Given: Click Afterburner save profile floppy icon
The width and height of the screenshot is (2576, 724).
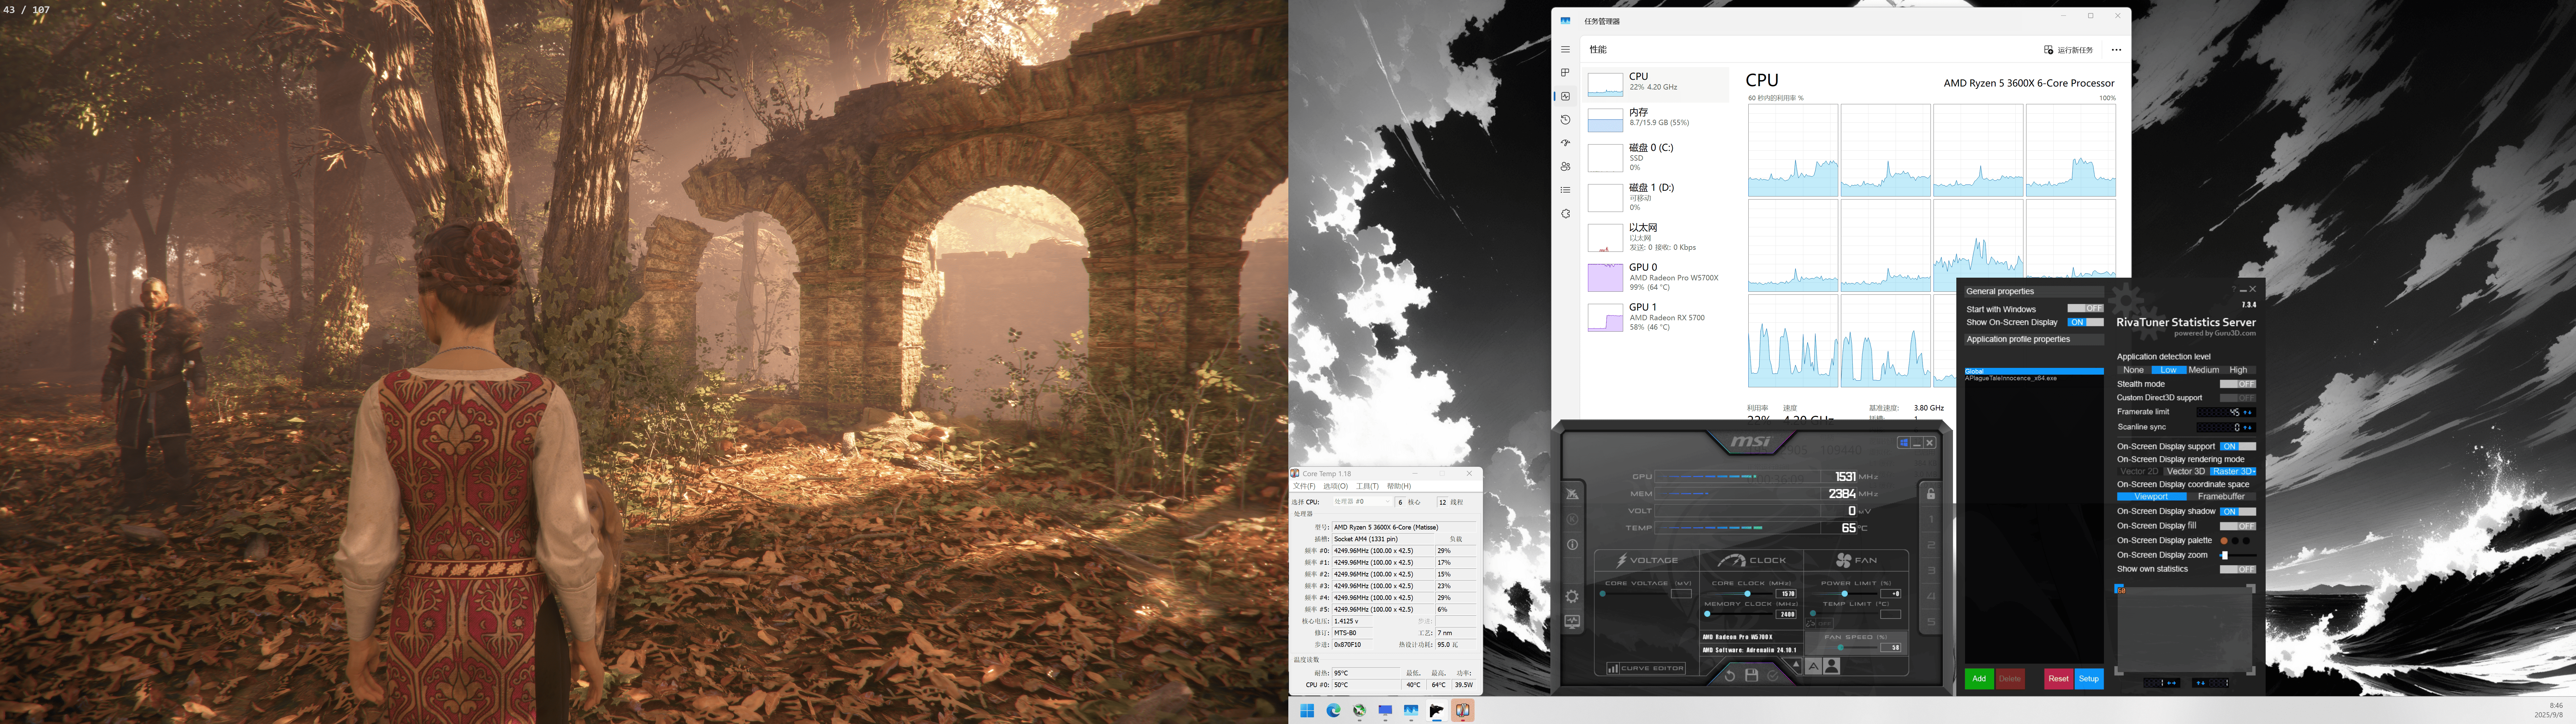Looking at the screenshot, I should pyautogui.click(x=1752, y=675).
